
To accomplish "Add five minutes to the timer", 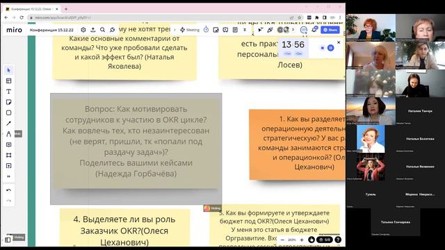I will point(298,53).
